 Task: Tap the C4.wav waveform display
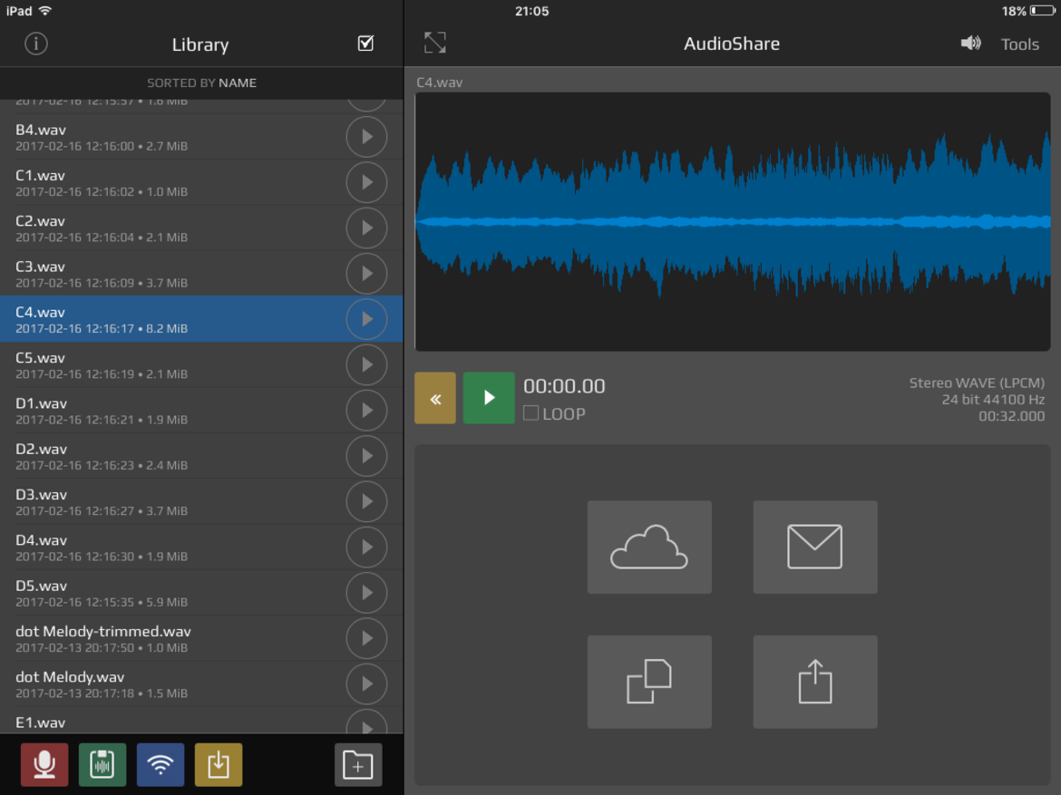[732, 222]
